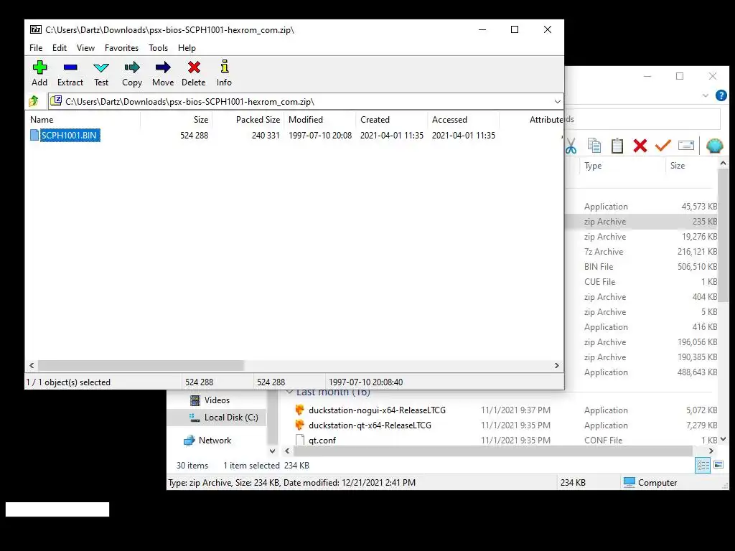Click the red Delete icon in 7-Zip
Viewport: 735px width, 551px height.
pos(194,73)
